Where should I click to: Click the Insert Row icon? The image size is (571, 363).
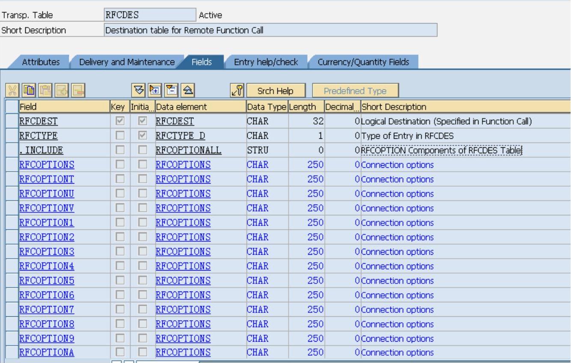(62, 91)
